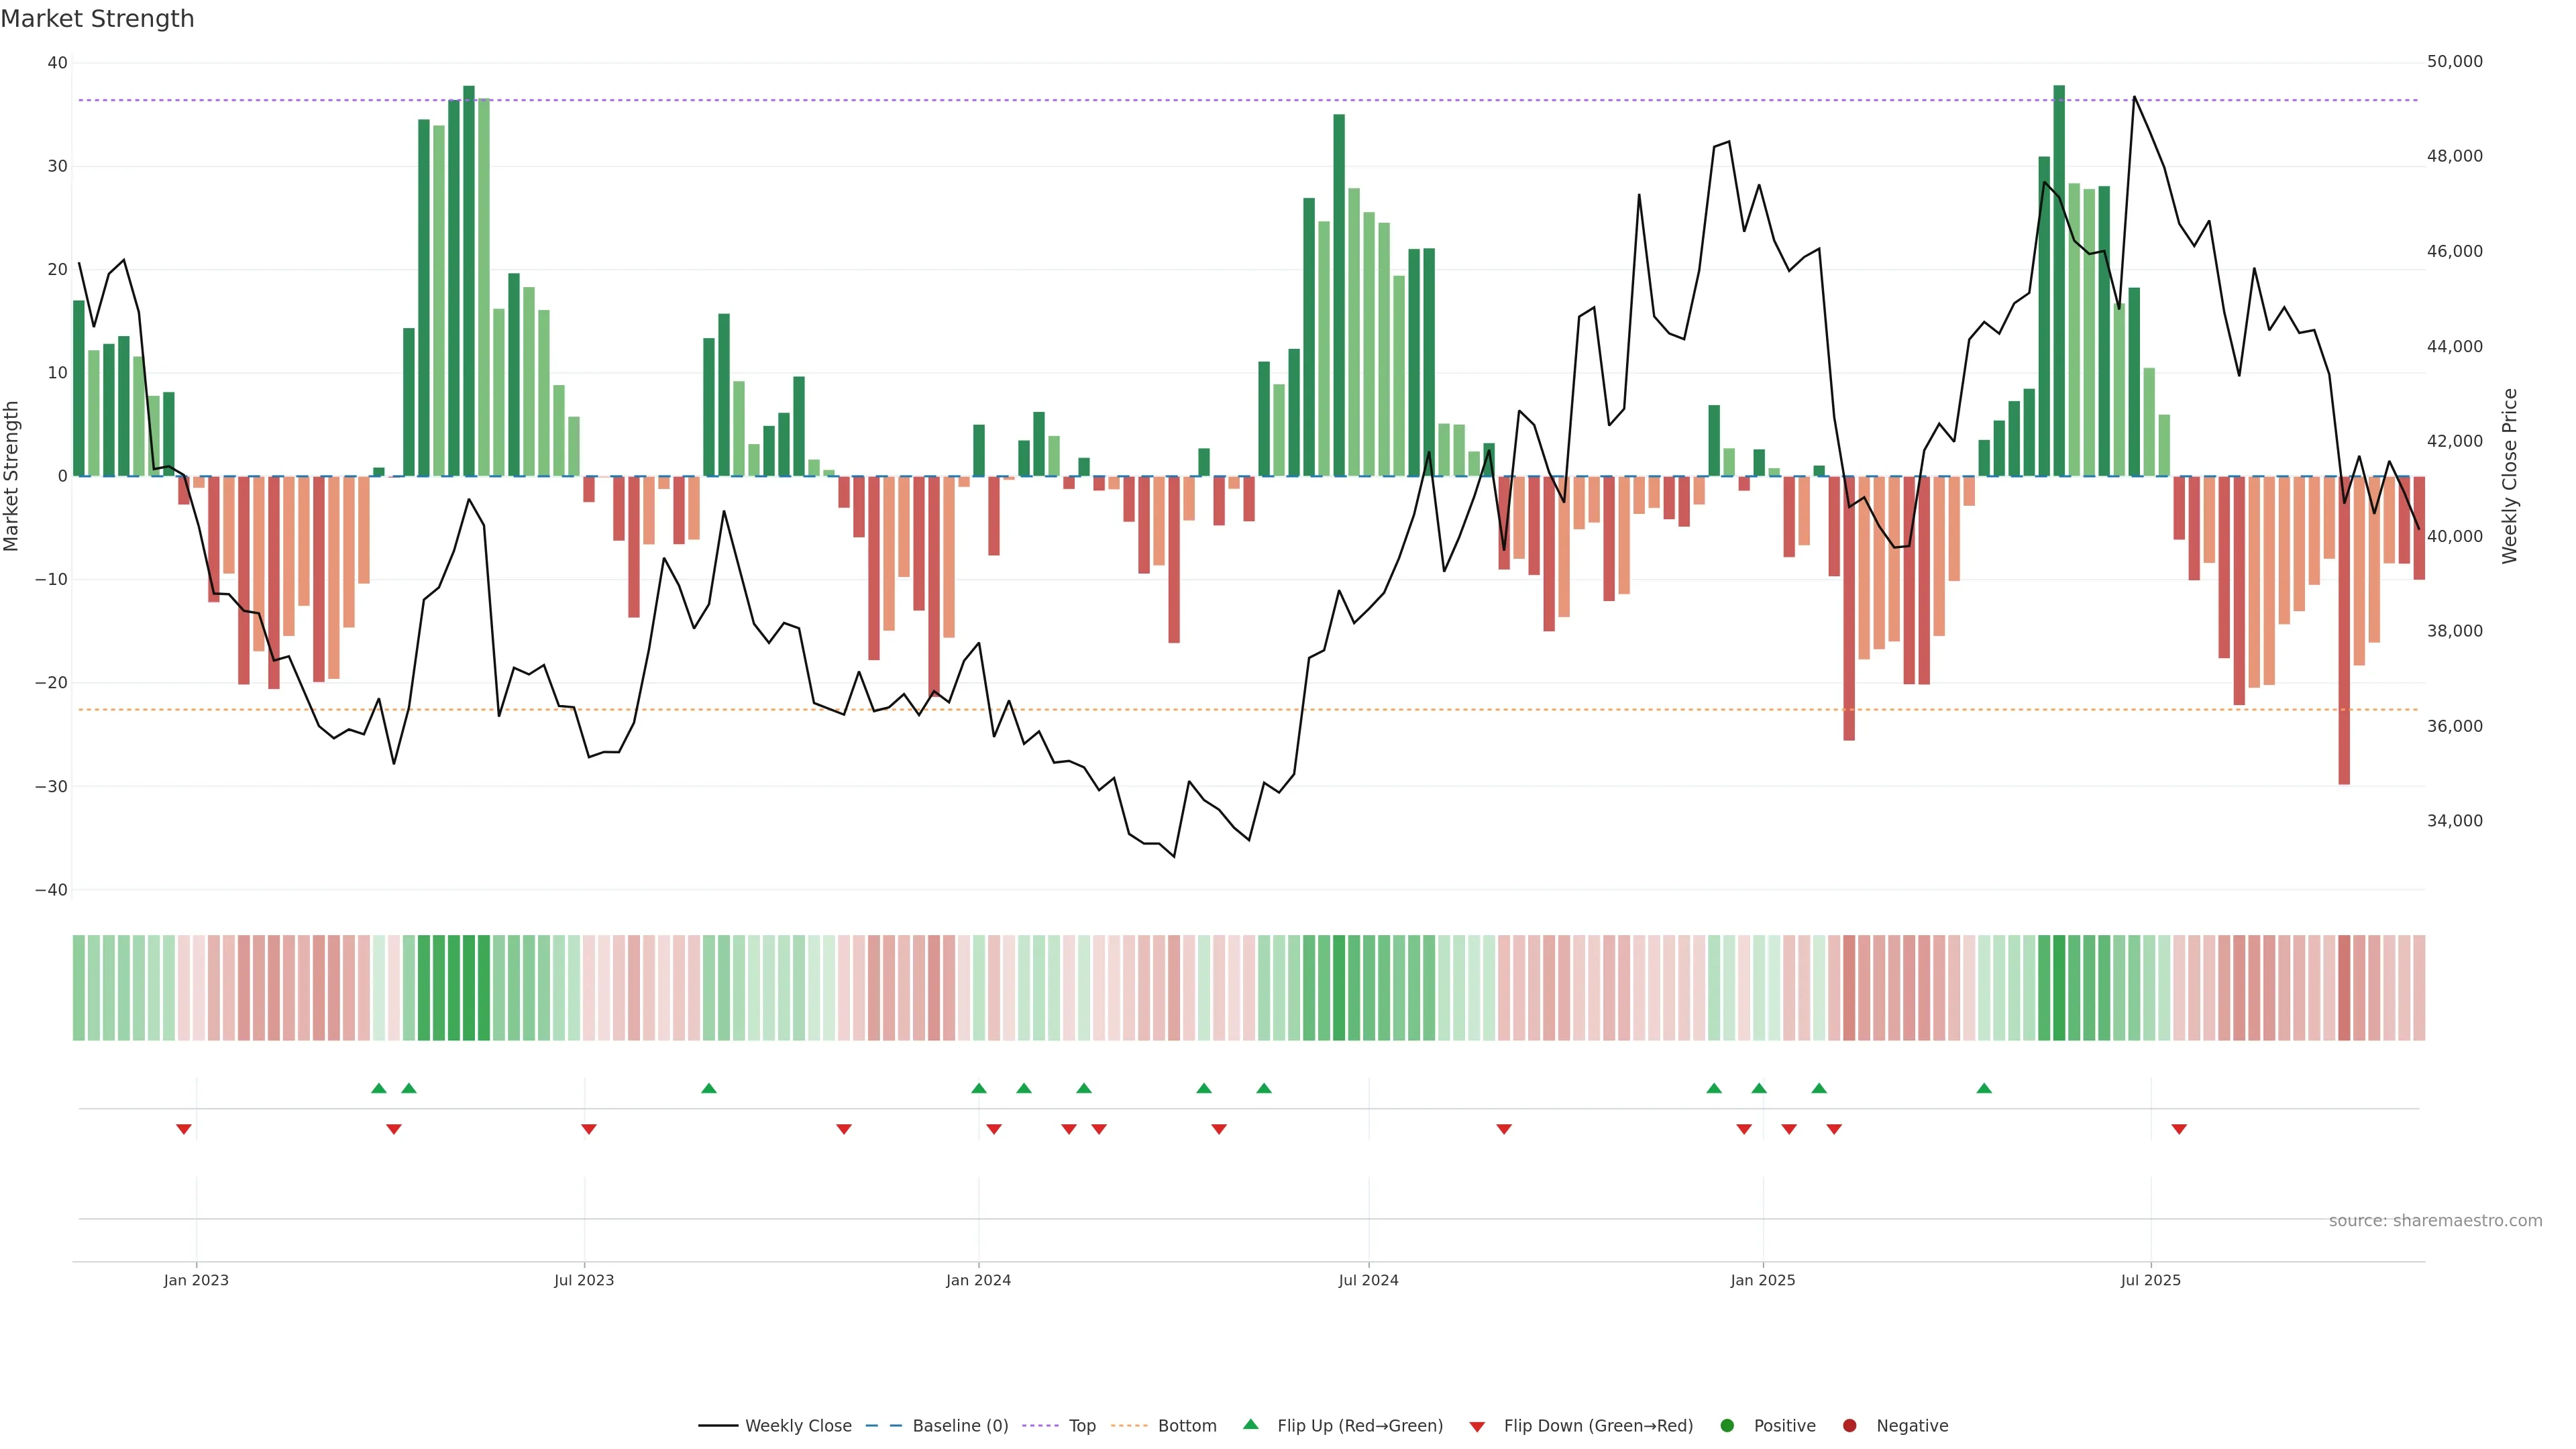Image resolution: width=2576 pixels, height=1449 pixels.
Task: Click the first red flip-down marker near Jan 2023
Action: click(x=184, y=1129)
